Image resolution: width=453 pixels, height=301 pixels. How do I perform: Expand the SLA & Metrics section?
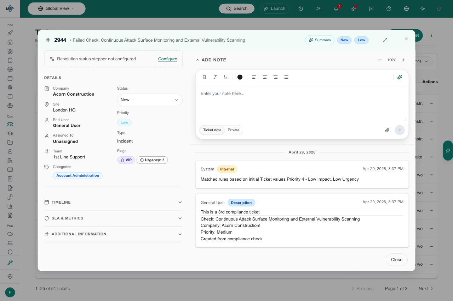tap(113, 218)
